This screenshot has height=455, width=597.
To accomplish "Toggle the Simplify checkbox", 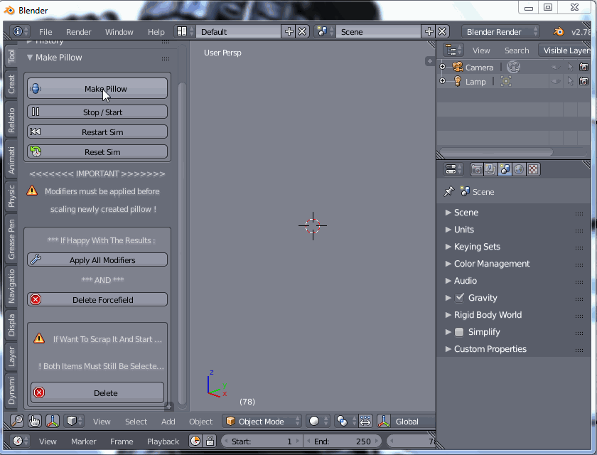I will [x=459, y=332].
